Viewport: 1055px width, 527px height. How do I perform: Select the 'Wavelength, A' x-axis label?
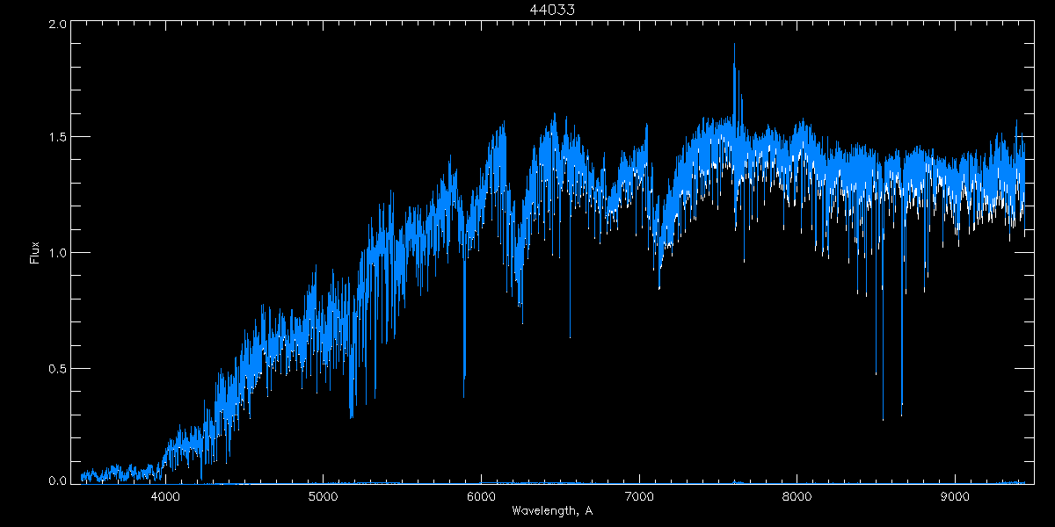point(552,510)
